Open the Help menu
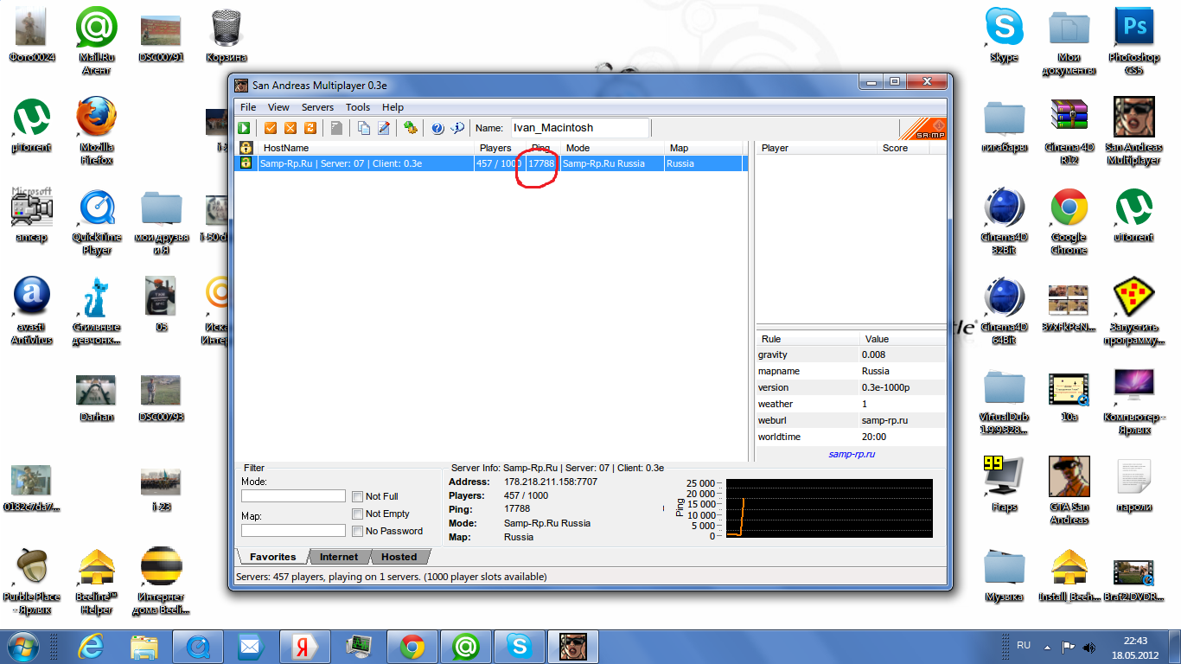The image size is (1181, 664). pos(393,107)
